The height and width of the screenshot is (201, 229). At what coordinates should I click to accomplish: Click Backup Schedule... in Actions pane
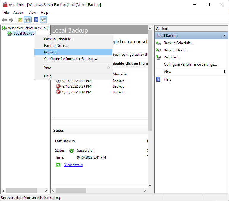coord(178,43)
